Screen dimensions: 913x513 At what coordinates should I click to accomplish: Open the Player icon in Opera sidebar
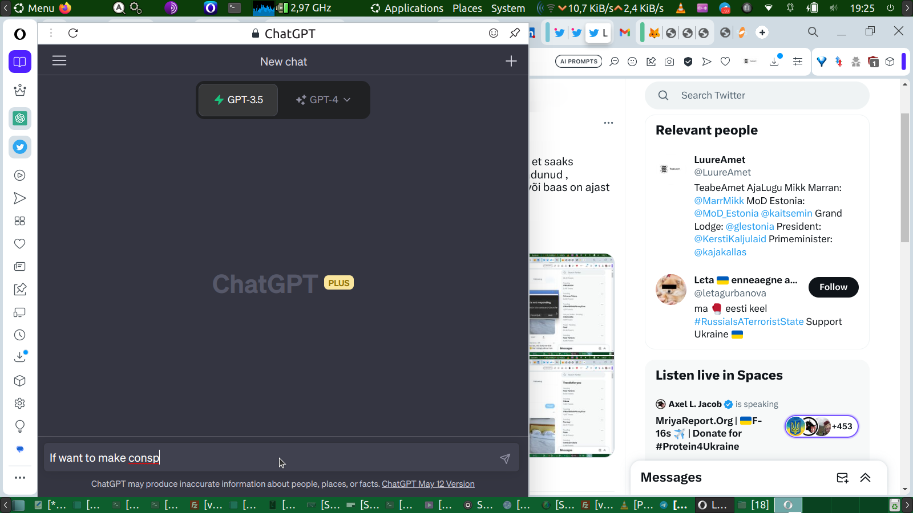click(20, 176)
